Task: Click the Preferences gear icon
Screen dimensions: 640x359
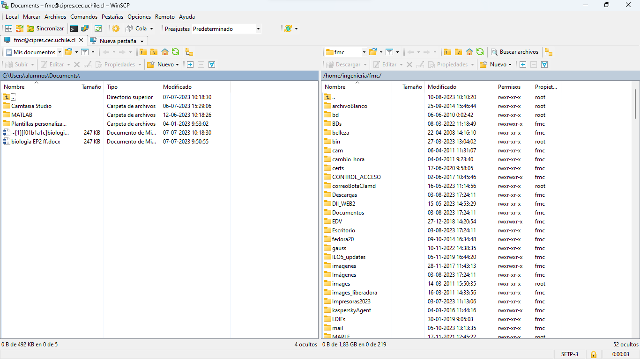Action: point(116,29)
